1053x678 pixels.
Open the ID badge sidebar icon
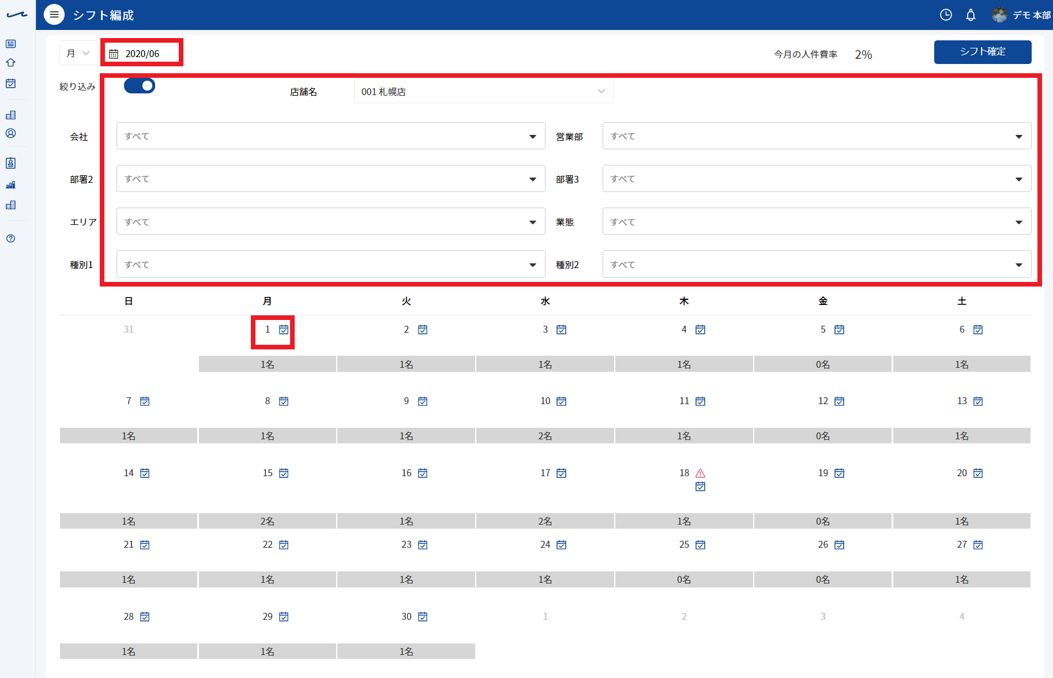(11, 163)
